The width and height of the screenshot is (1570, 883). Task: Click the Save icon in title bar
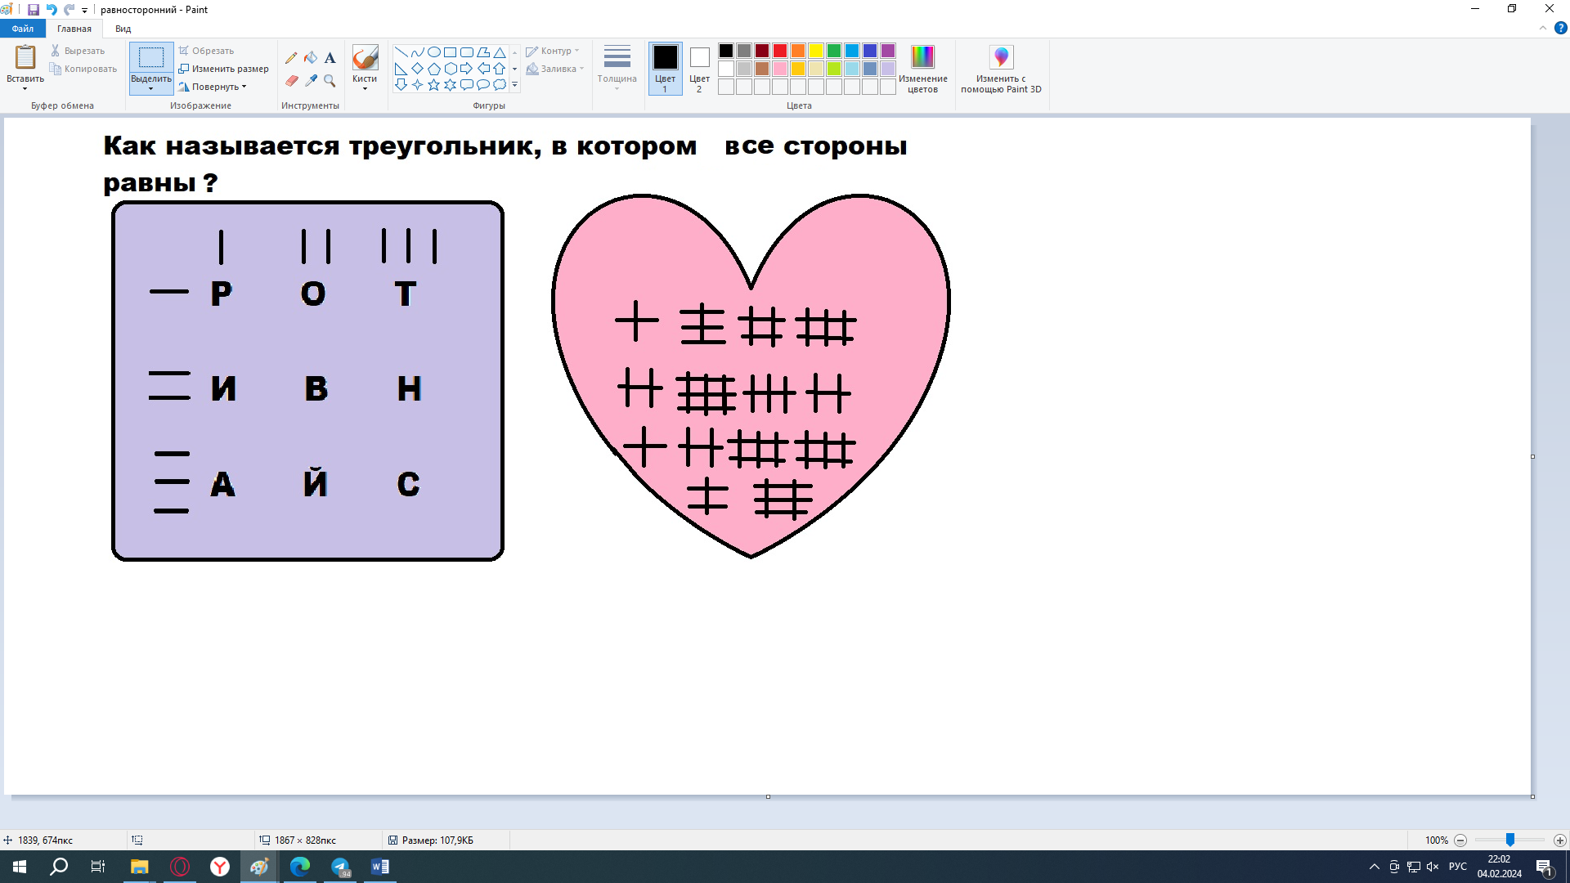pyautogui.click(x=34, y=10)
